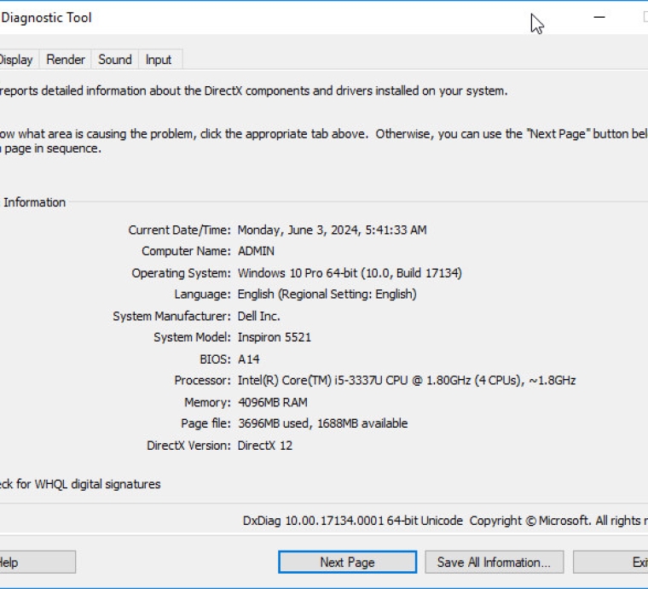Minimize the Diagnostic Tool window
Image resolution: width=648 pixels, height=589 pixels.
pos(599,17)
